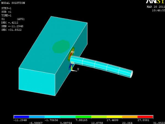This screenshot has width=165, height=124.
Task: Click the MN minimum stress marker
Action: pos(73,63)
